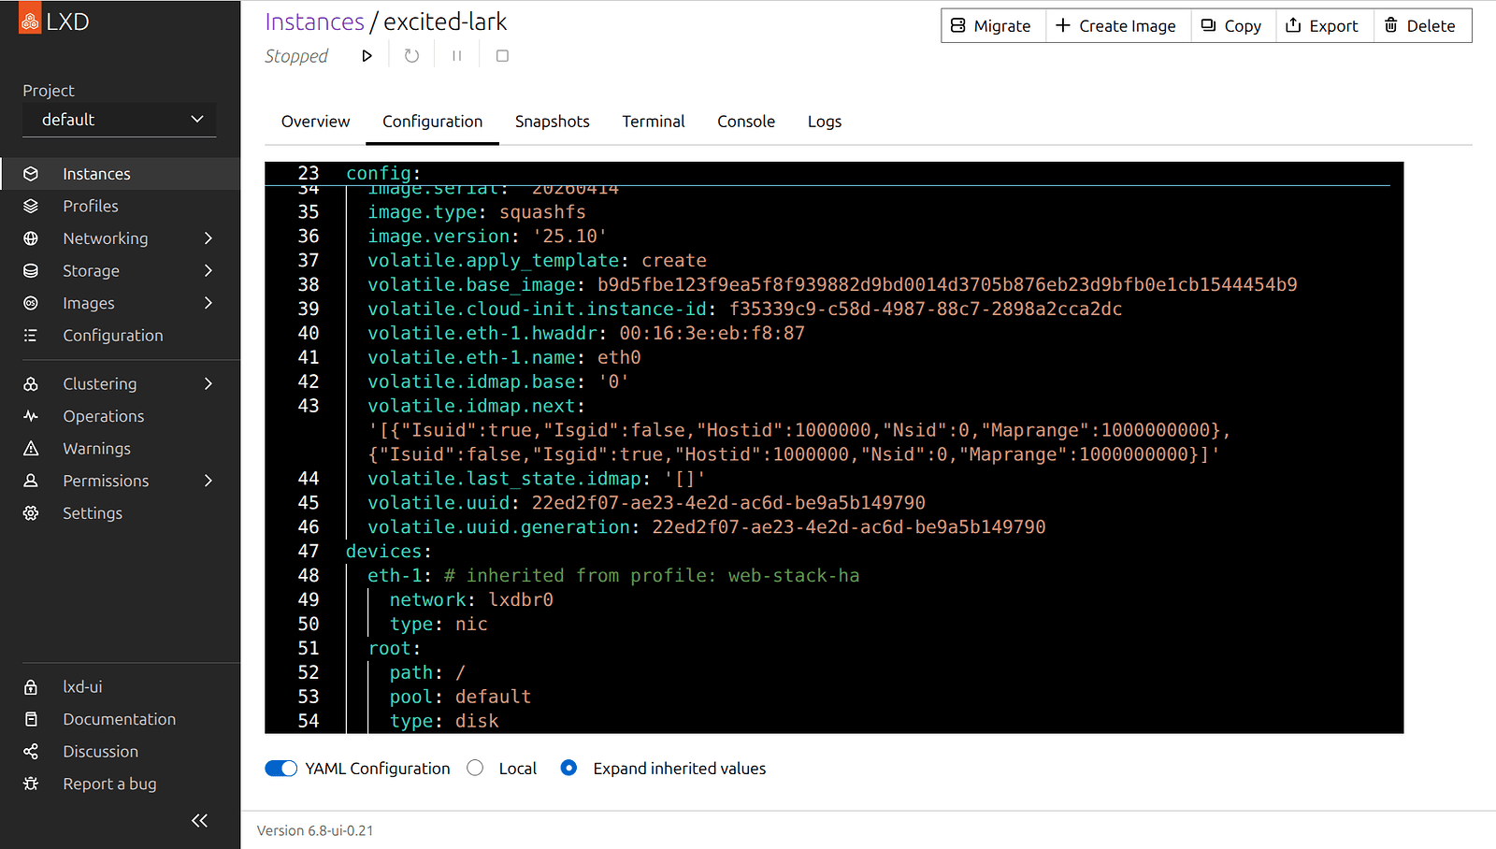Click the stop instance square icon

tap(502, 56)
